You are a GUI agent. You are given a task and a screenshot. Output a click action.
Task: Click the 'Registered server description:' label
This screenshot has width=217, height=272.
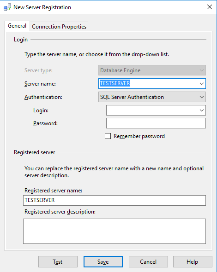(x=60, y=212)
